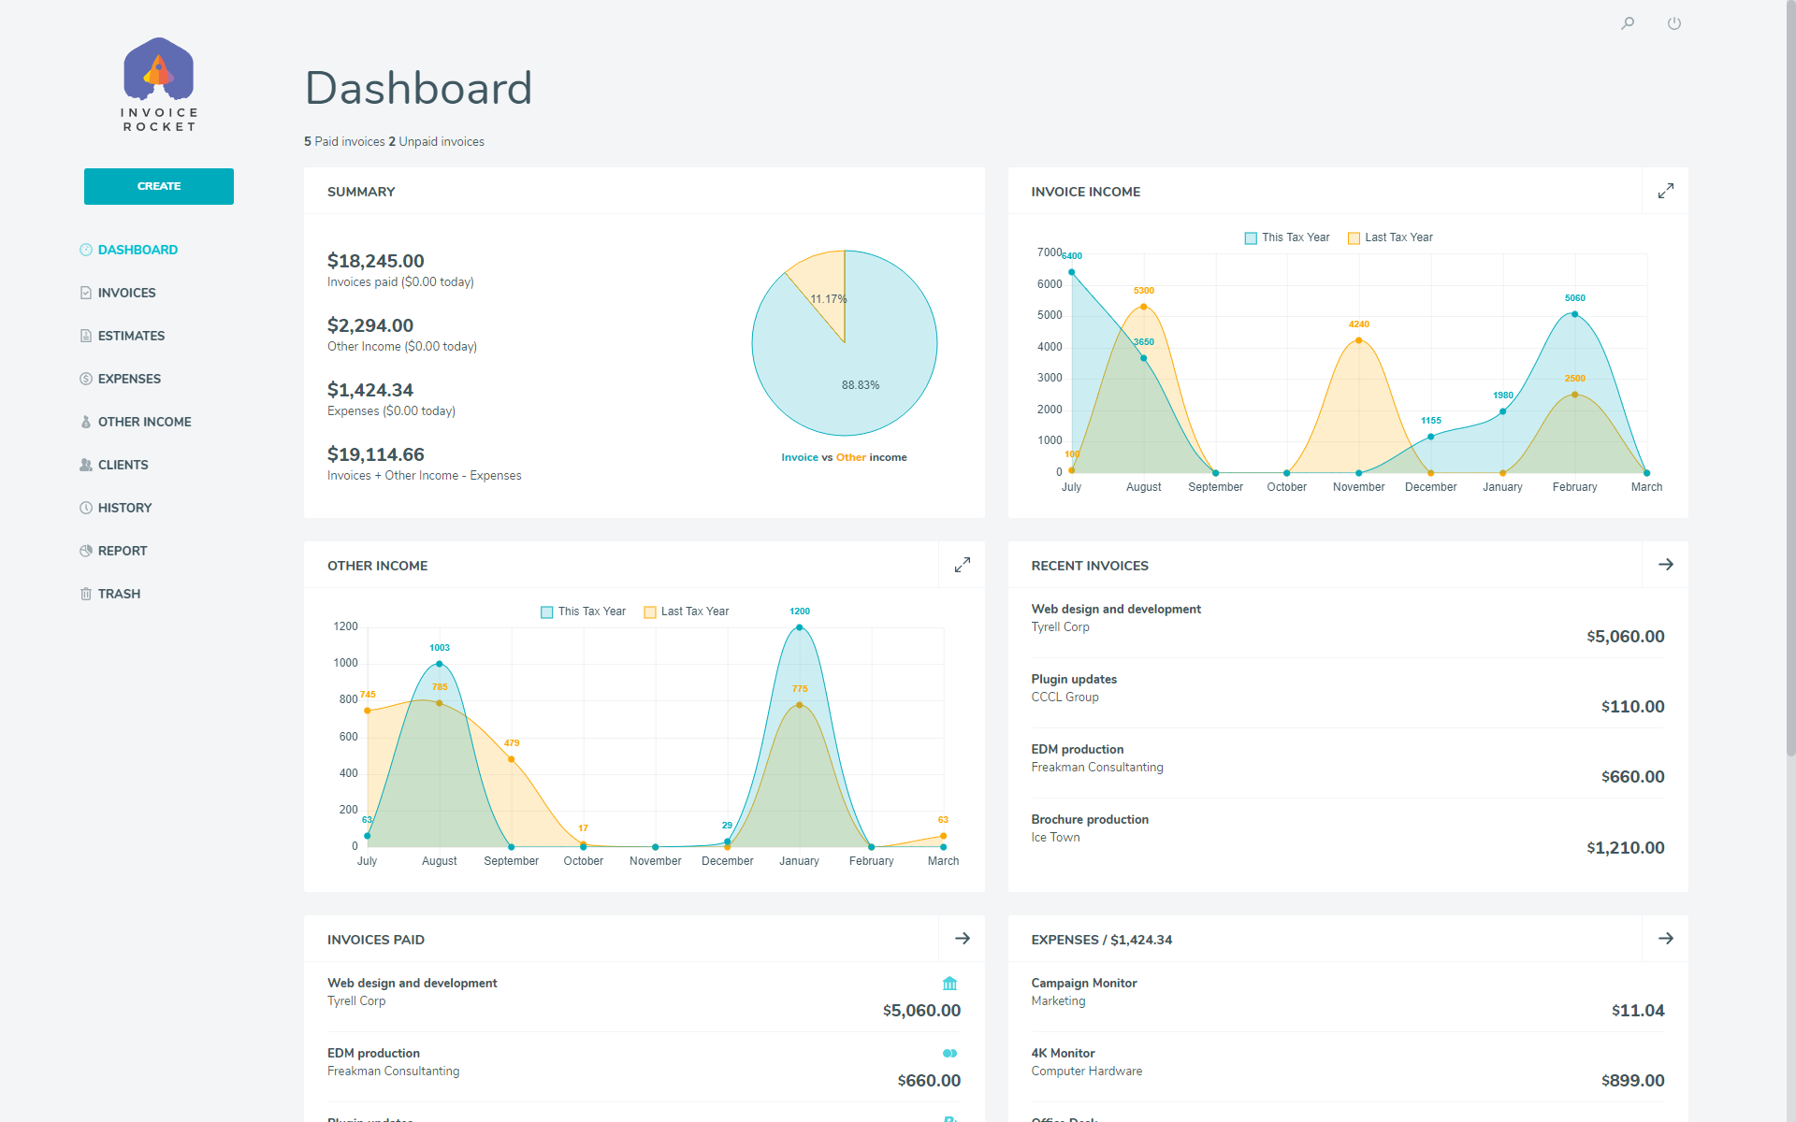
Task: Open Brochure production invoice for Ice Town
Action: 1090,820
